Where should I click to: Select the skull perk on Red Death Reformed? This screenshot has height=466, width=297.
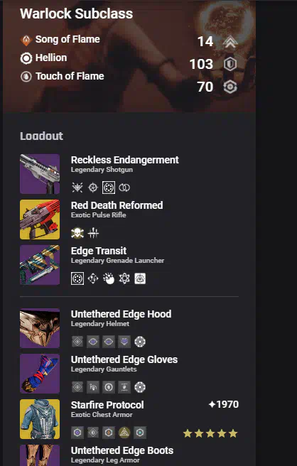tap(77, 233)
